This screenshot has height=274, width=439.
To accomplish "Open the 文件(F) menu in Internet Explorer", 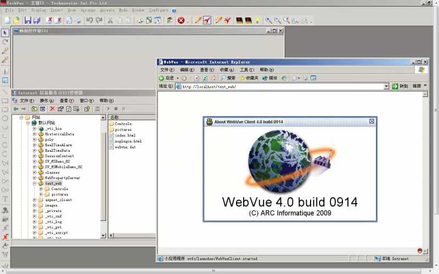I will [x=167, y=70].
